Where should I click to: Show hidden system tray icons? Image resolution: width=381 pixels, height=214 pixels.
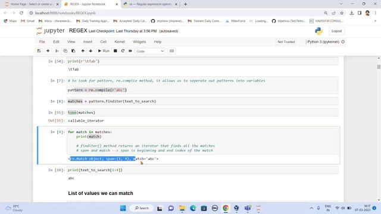tap(311, 208)
